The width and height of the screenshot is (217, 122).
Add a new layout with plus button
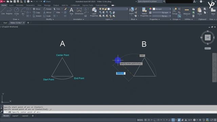(33, 116)
